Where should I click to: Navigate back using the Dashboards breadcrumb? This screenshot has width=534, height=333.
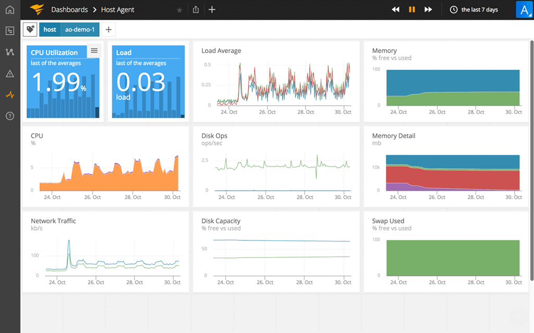coord(69,9)
